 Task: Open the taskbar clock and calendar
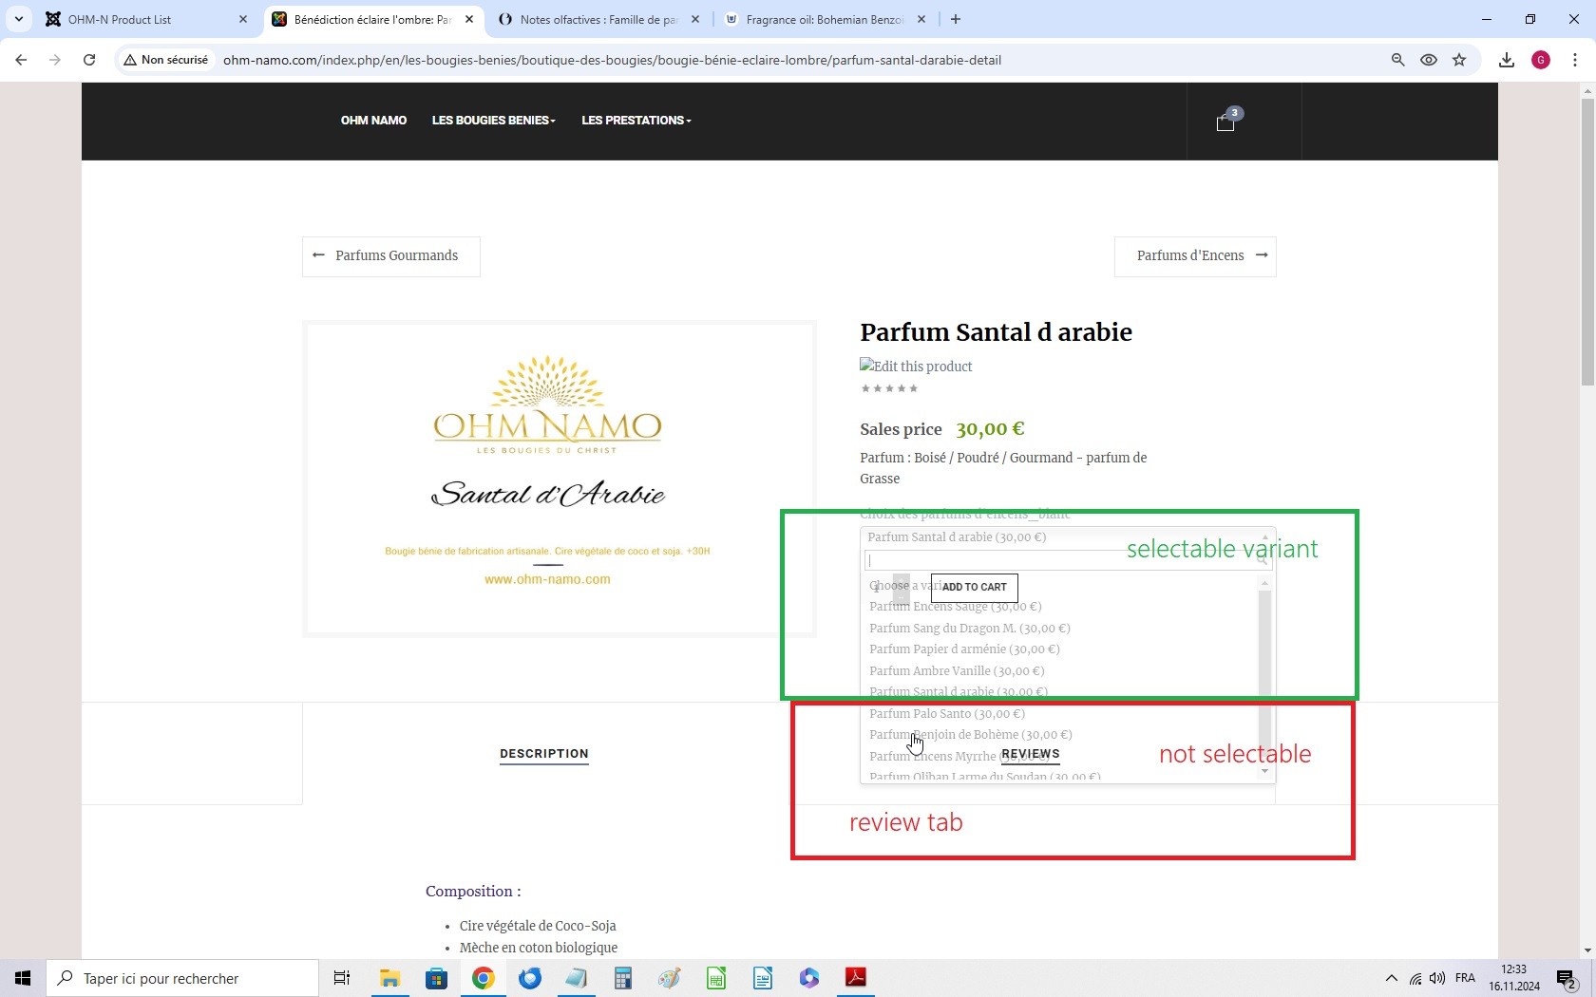click(x=1514, y=978)
